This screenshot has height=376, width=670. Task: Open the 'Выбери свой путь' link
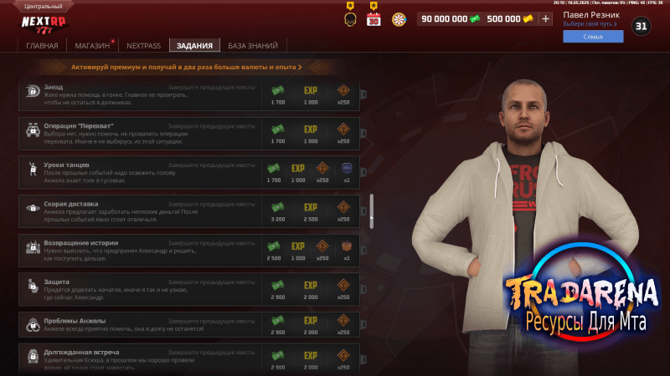(590, 24)
